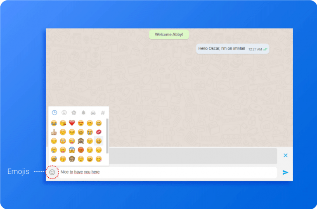Select the sweat smile emoji

pyautogui.click(x=54, y=159)
